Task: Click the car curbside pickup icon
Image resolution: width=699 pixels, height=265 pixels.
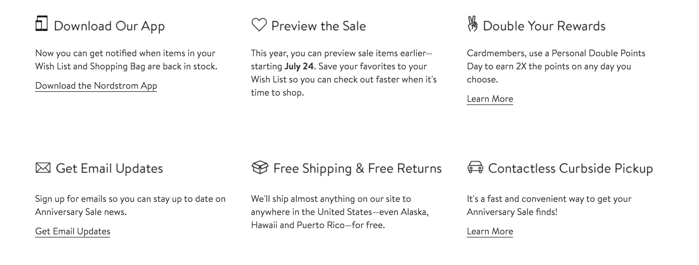Action: click(475, 167)
